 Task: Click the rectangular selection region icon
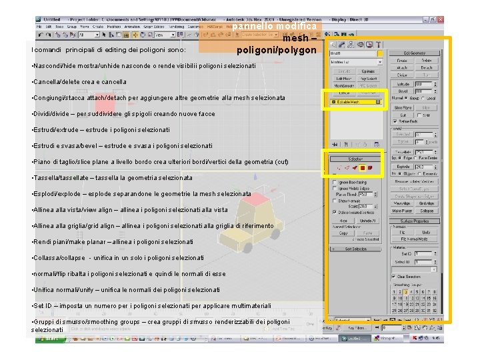(119, 35)
